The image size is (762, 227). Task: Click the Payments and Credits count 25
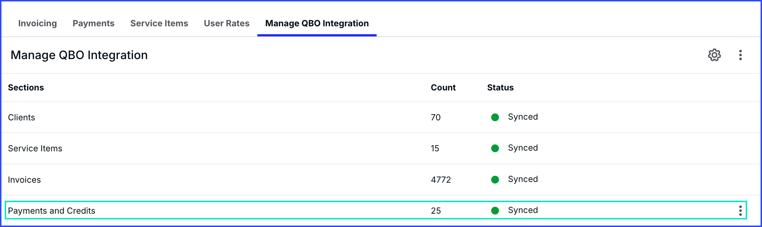(x=436, y=211)
